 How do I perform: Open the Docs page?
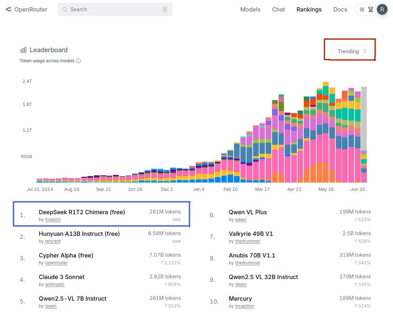[x=340, y=9]
